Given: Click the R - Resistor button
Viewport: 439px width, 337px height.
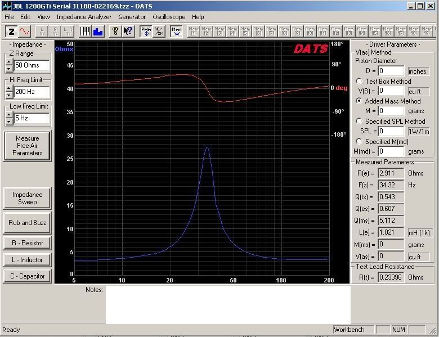Looking at the screenshot, I should pyautogui.click(x=27, y=243).
